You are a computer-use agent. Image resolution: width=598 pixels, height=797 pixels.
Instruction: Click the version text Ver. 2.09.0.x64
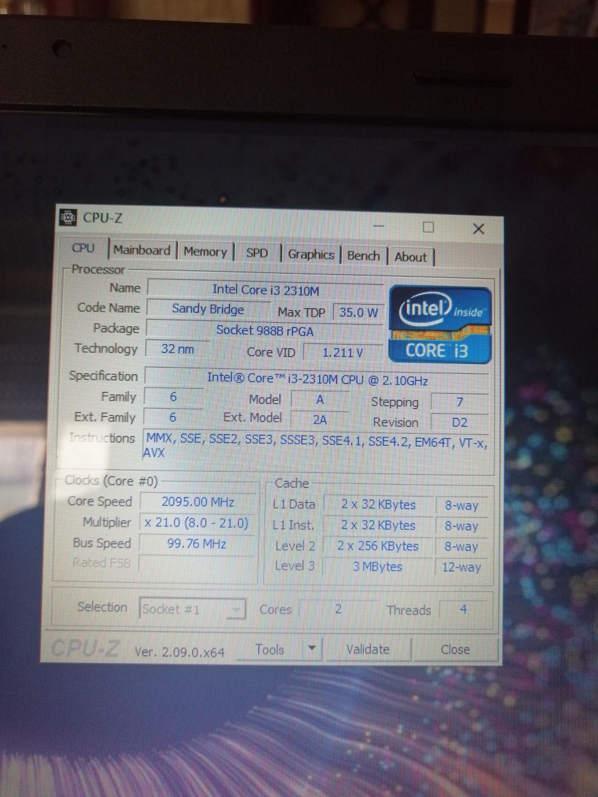point(179,652)
